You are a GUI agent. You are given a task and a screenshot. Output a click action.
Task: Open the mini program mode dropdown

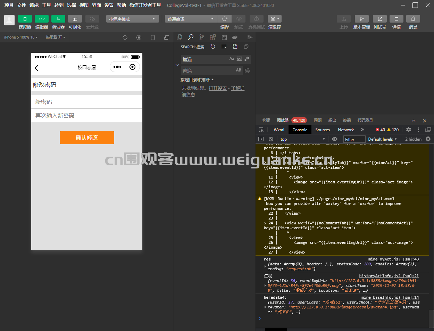[133, 19]
